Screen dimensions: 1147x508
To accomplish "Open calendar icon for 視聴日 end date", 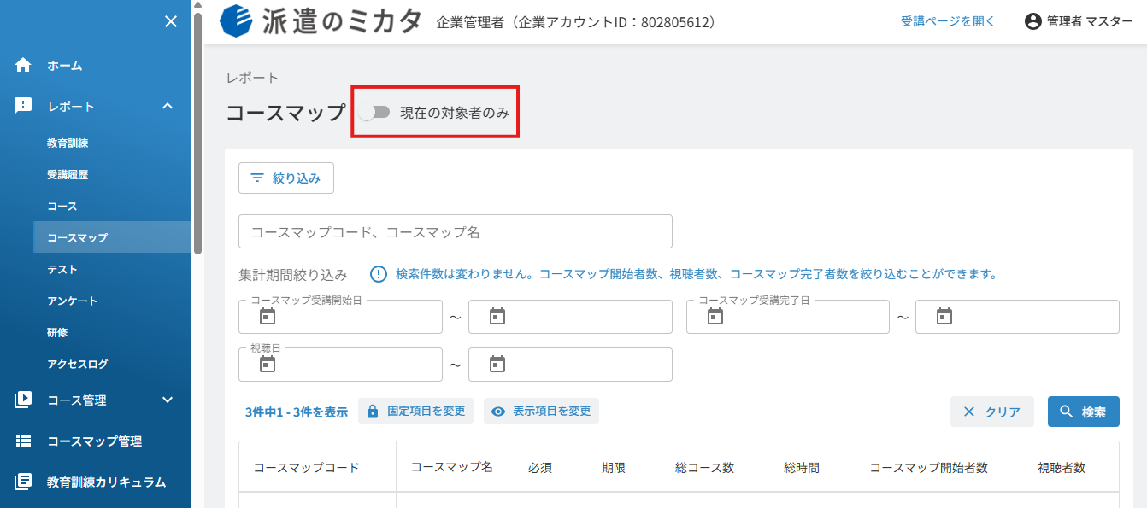I will click(x=497, y=365).
